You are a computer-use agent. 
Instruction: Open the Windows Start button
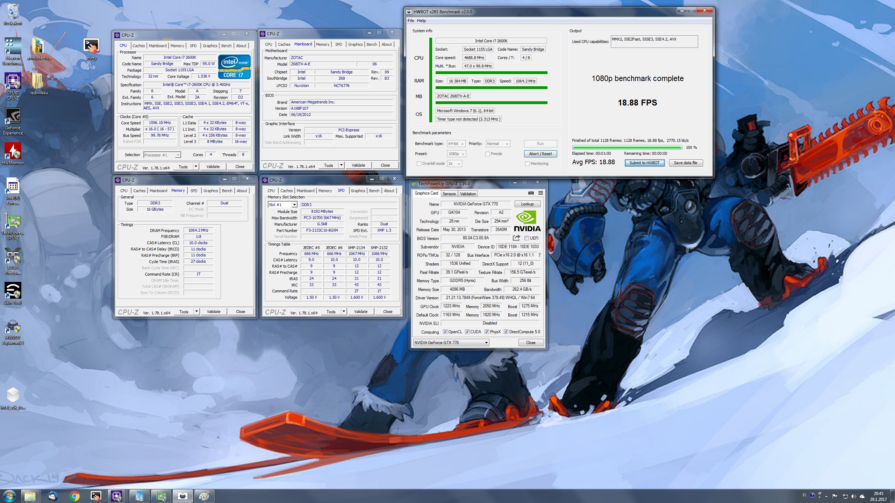9,496
